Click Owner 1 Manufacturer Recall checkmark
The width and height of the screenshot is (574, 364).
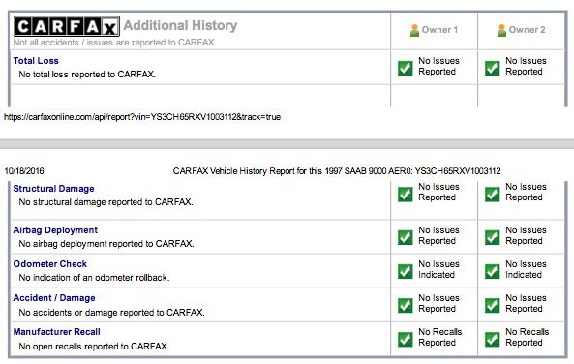point(406,340)
